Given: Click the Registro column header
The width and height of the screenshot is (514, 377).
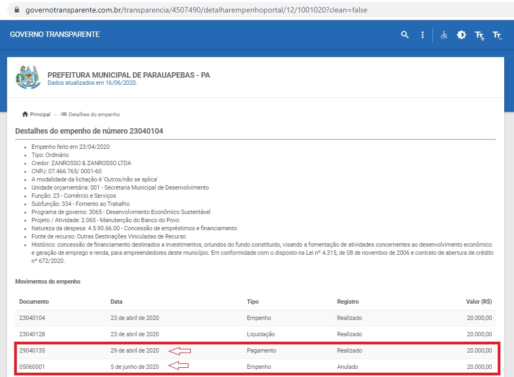Looking at the screenshot, I should [x=348, y=301].
